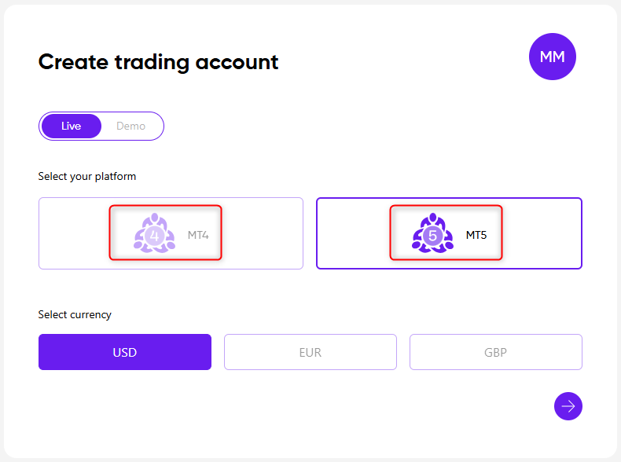
Task: Choose GBP as account currency
Action: pos(495,352)
